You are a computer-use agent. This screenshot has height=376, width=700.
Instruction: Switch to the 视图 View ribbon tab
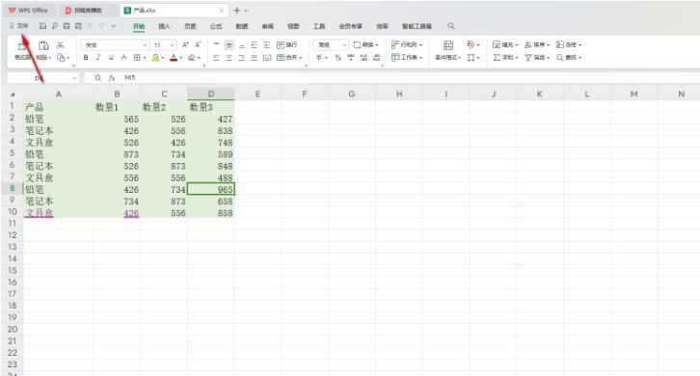click(x=293, y=26)
